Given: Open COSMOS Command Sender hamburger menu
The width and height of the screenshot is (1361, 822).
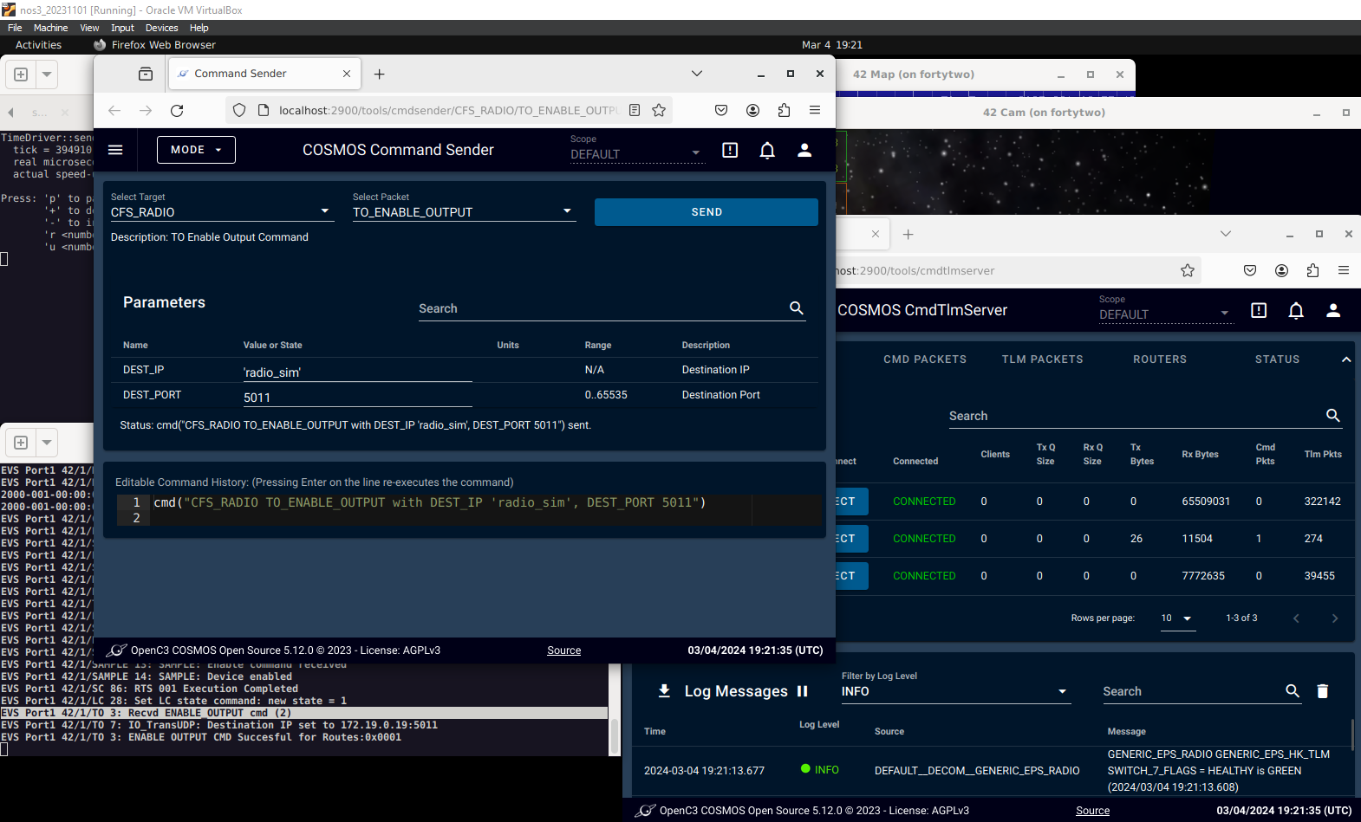Looking at the screenshot, I should click(115, 150).
